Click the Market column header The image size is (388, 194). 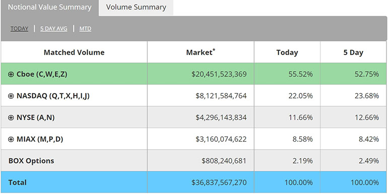point(201,52)
